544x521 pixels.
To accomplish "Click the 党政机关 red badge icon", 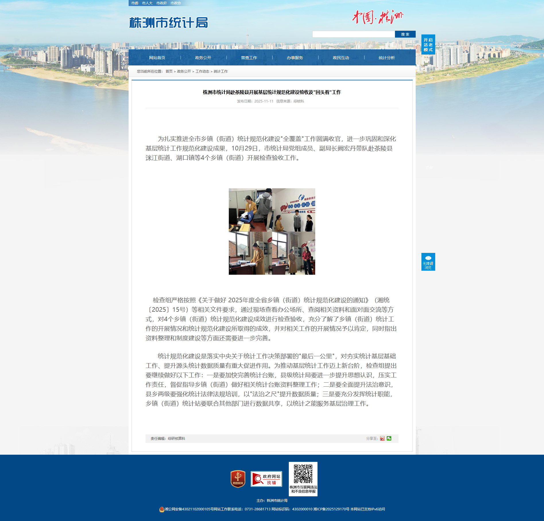I will coord(238,479).
